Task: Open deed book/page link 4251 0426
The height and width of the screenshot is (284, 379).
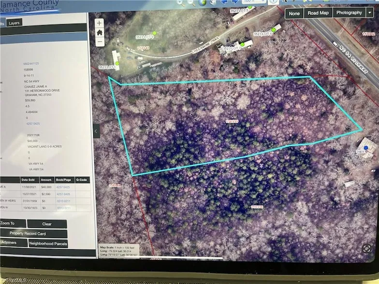Action: click(x=63, y=194)
